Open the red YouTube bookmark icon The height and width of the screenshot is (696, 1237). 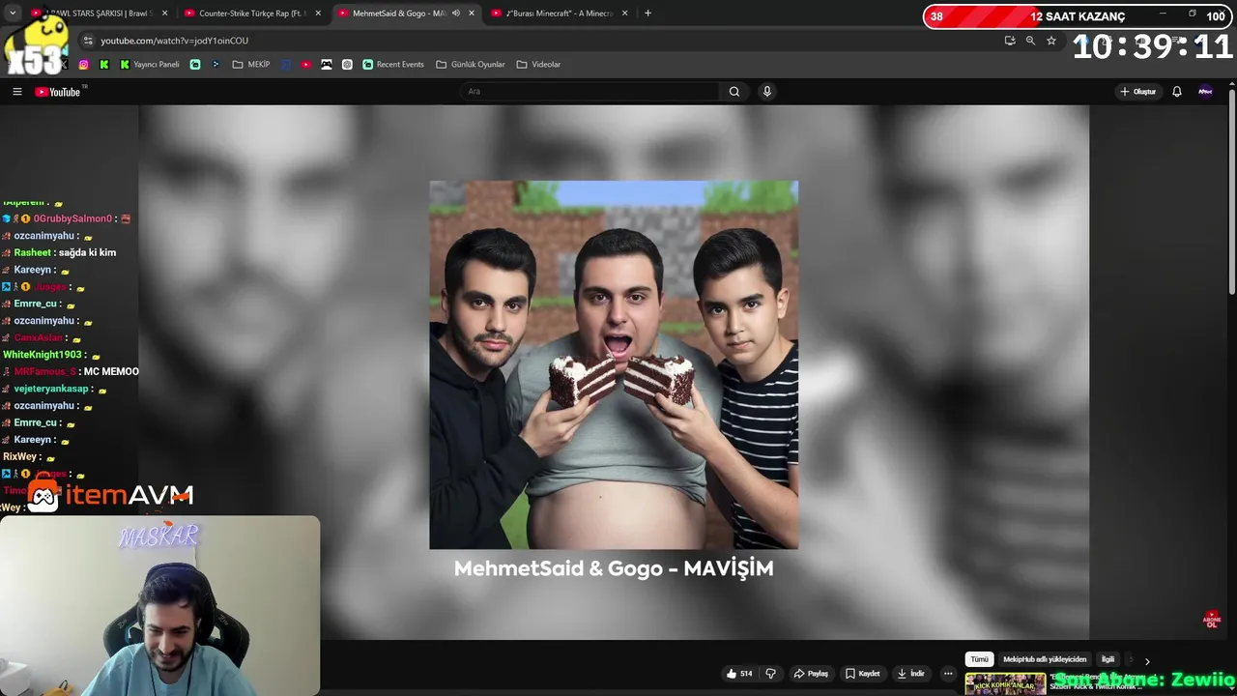[x=306, y=65]
